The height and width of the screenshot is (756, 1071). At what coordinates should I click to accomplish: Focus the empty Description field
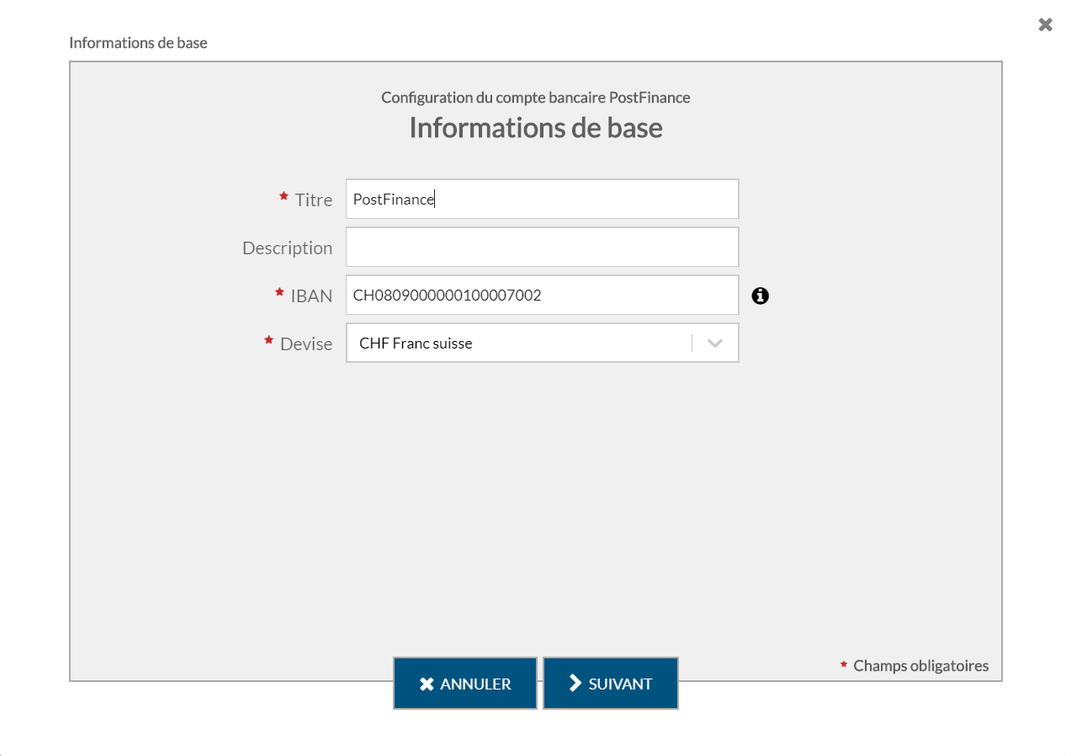(542, 247)
